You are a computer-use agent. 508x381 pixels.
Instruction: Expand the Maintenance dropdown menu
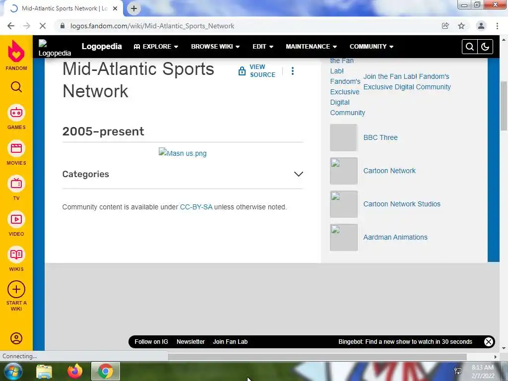coord(312,47)
